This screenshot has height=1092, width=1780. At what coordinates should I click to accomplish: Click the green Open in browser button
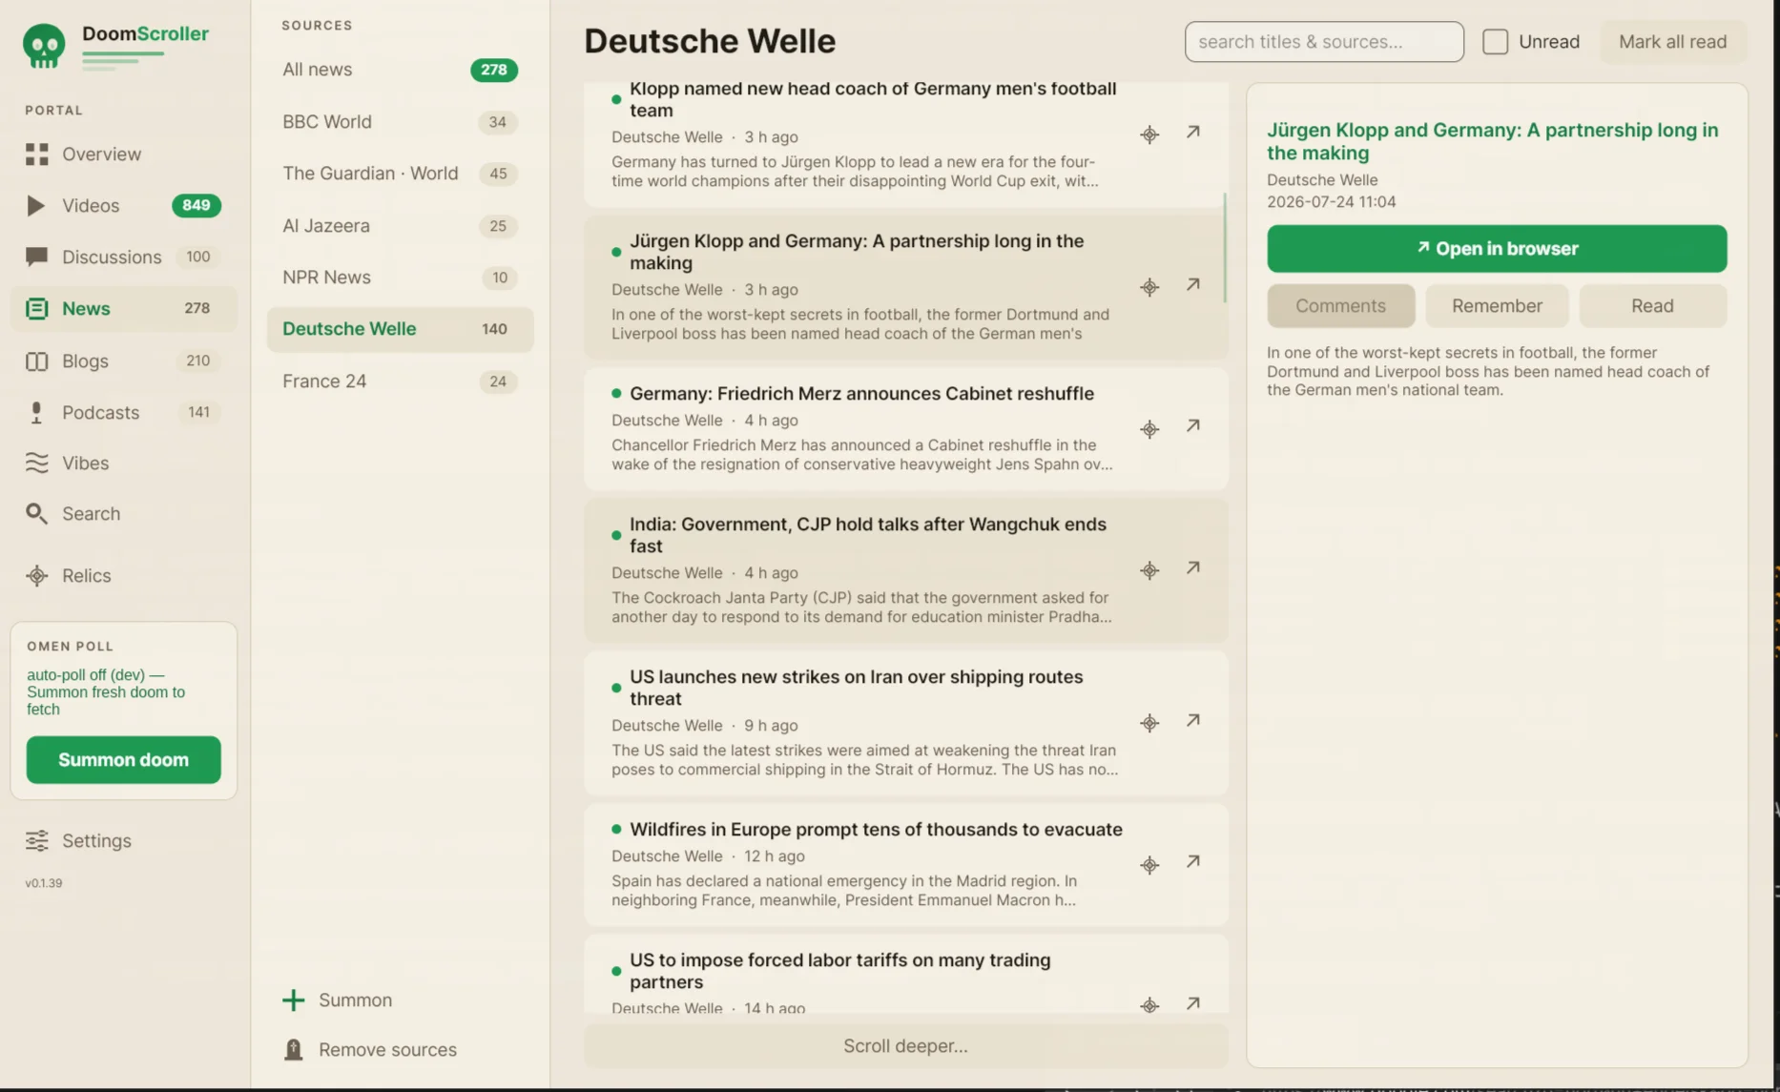click(x=1496, y=249)
